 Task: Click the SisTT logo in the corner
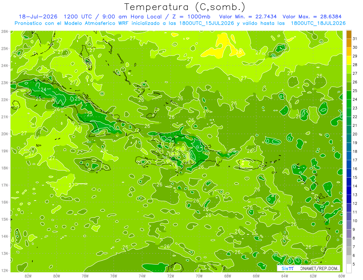point(287,268)
